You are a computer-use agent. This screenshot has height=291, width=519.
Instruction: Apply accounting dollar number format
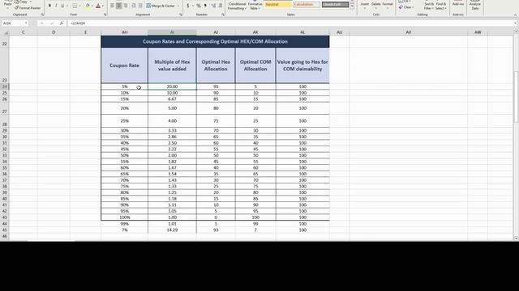click(187, 6)
